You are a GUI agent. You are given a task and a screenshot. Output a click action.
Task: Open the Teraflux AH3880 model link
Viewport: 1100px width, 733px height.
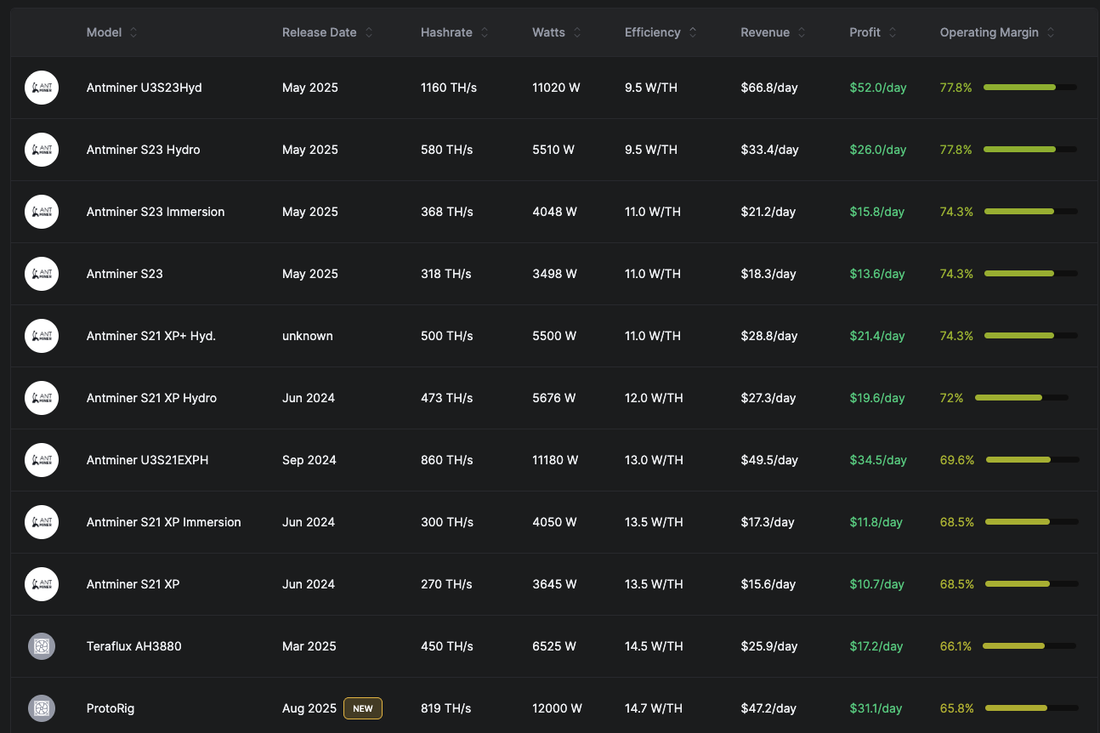coord(134,646)
